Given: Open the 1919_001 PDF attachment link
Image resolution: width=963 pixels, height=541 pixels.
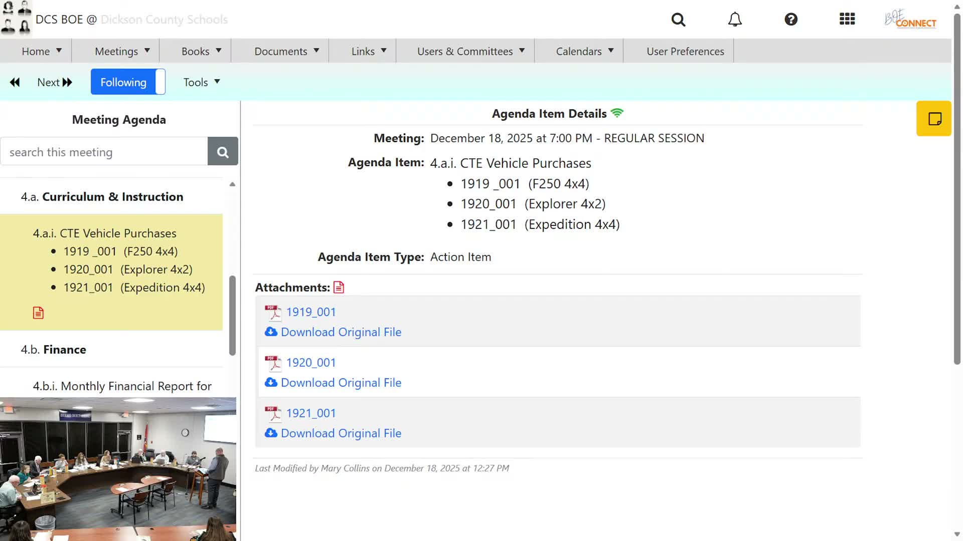Looking at the screenshot, I should tap(311, 312).
